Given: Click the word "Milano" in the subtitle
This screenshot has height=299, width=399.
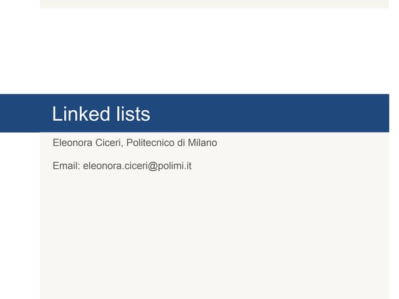Looking at the screenshot, I should pos(203,143).
